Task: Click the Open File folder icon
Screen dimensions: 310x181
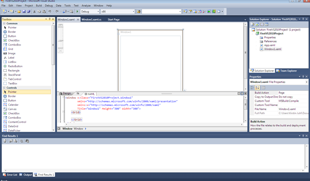Action: pyautogui.click(x=19, y=12)
